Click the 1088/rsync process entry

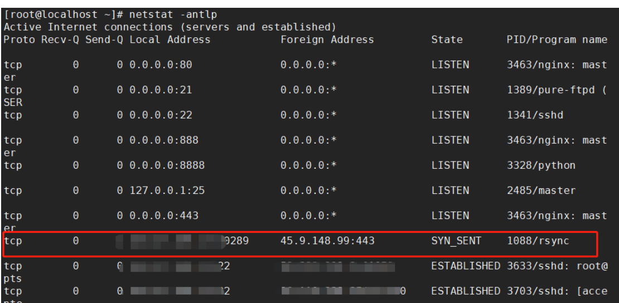pyautogui.click(x=538, y=241)
